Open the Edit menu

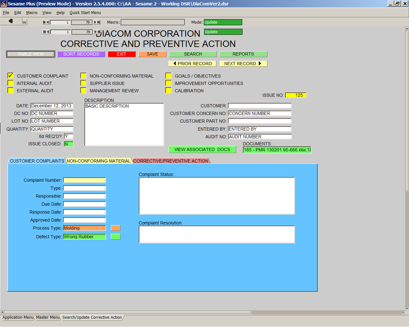18,13
